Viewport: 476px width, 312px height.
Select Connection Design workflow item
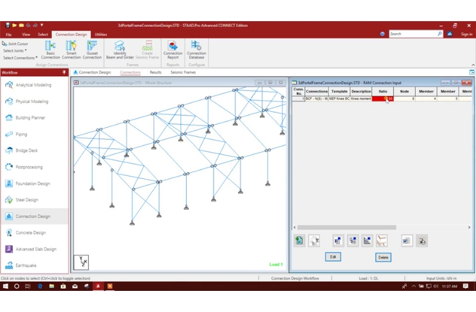(x=35, y=216)
